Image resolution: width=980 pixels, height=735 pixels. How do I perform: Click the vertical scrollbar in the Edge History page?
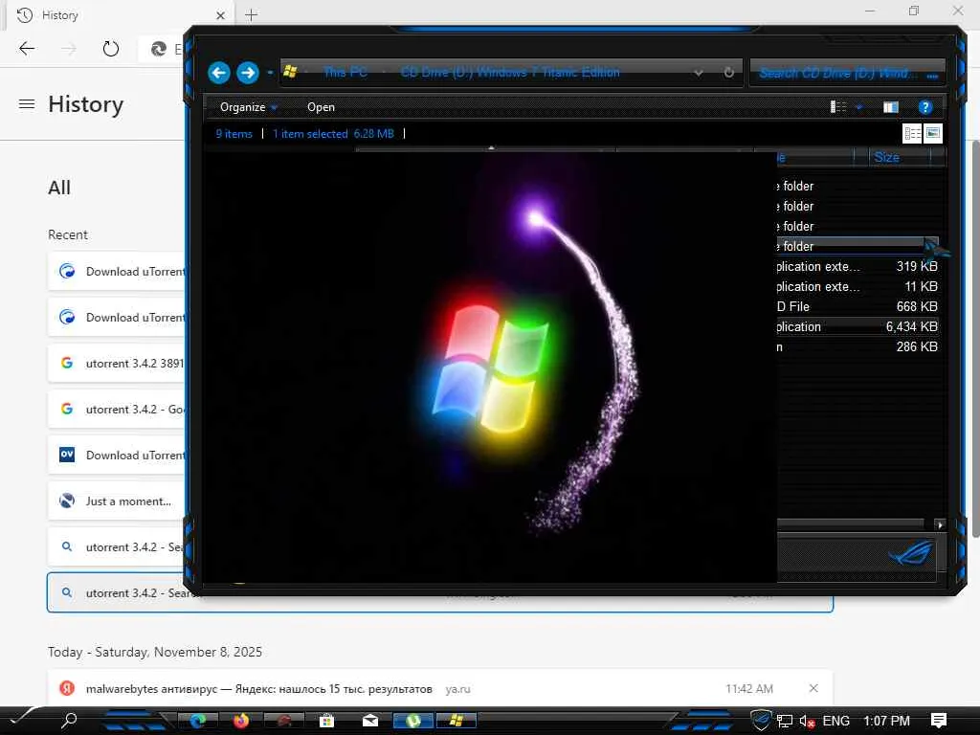(975, 338)
